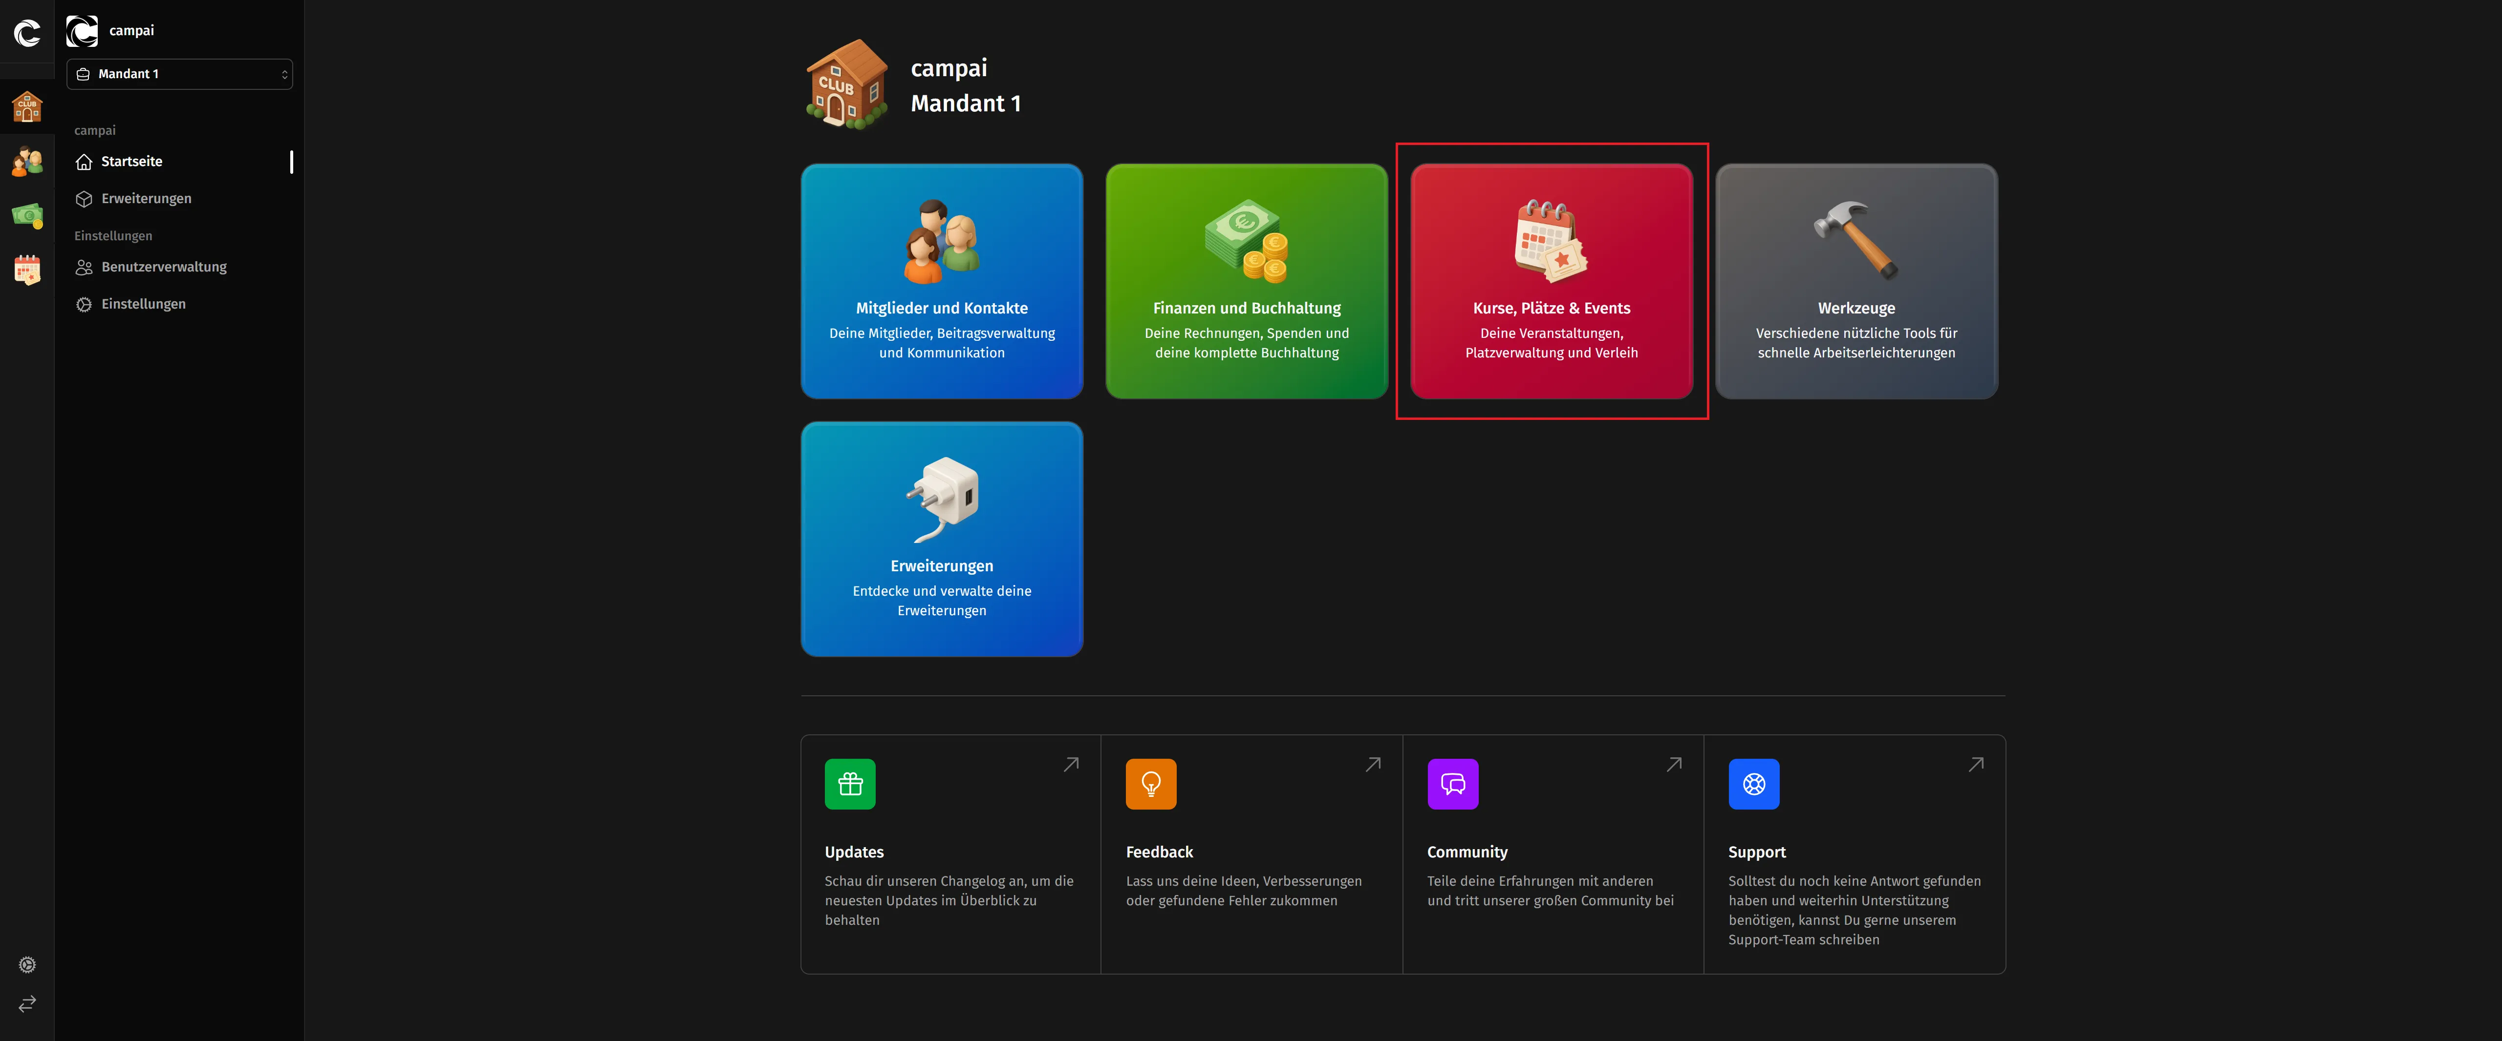Viewport: 2502px width, 1041px height.
Task: Open the Erweiterungen card with the plug
Action: pos(941,540)
